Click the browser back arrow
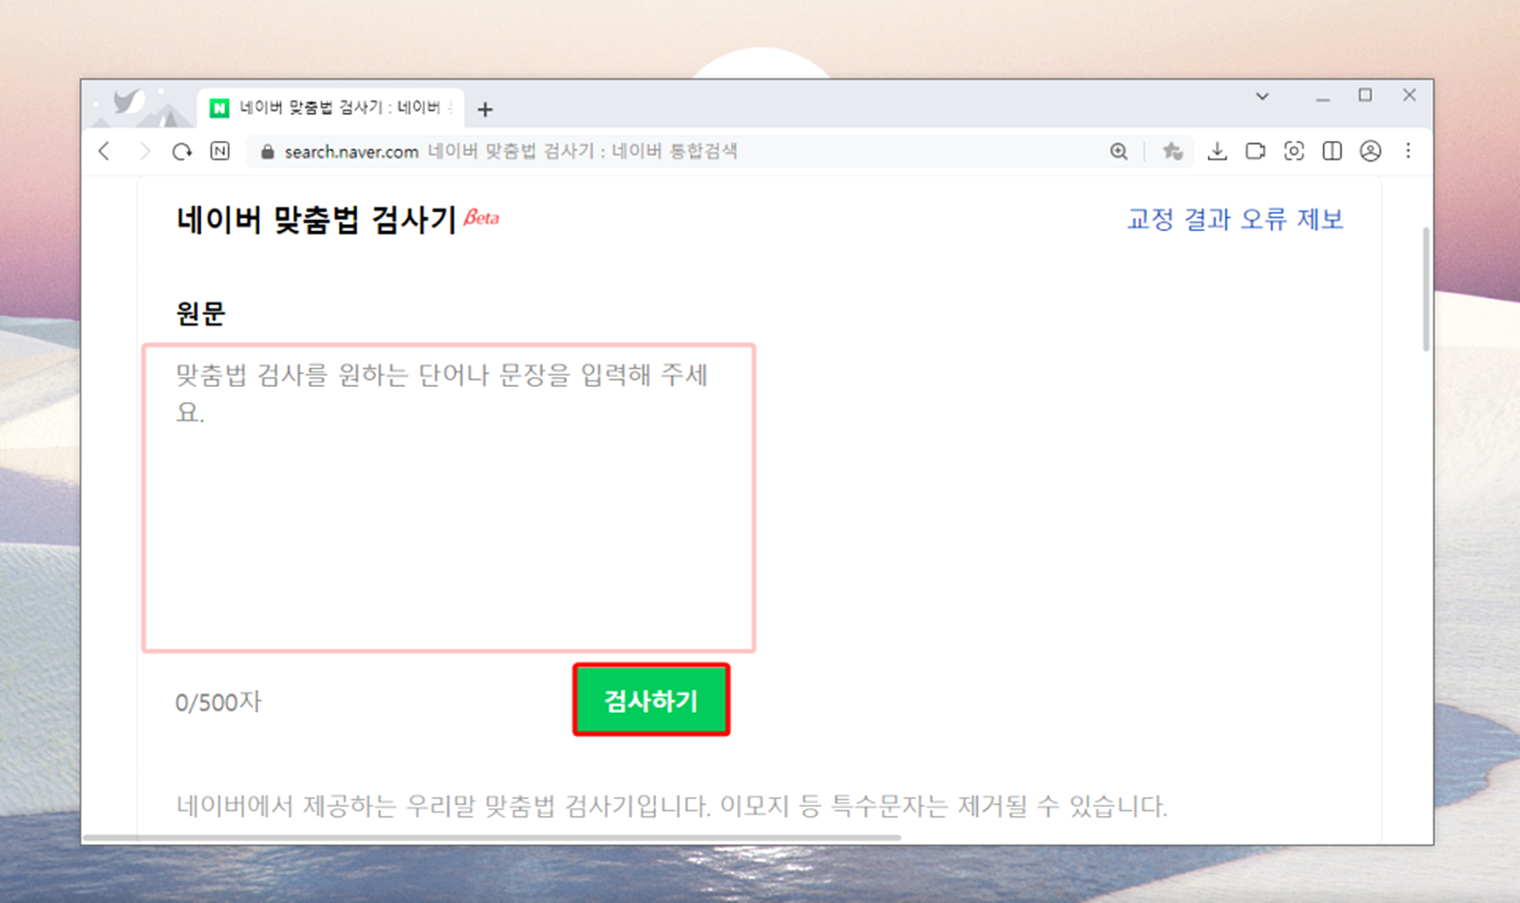Screen dimensions: 1520x903 point(104,151)
